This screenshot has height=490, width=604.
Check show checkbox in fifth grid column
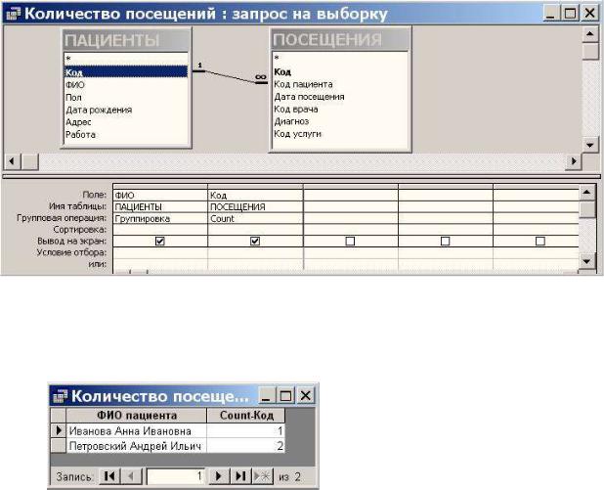tap(540, 242)
